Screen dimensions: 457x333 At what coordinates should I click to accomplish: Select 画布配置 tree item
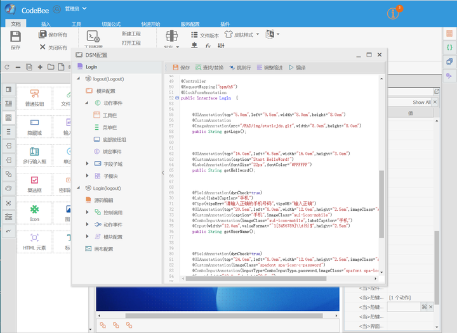point(103,249)
